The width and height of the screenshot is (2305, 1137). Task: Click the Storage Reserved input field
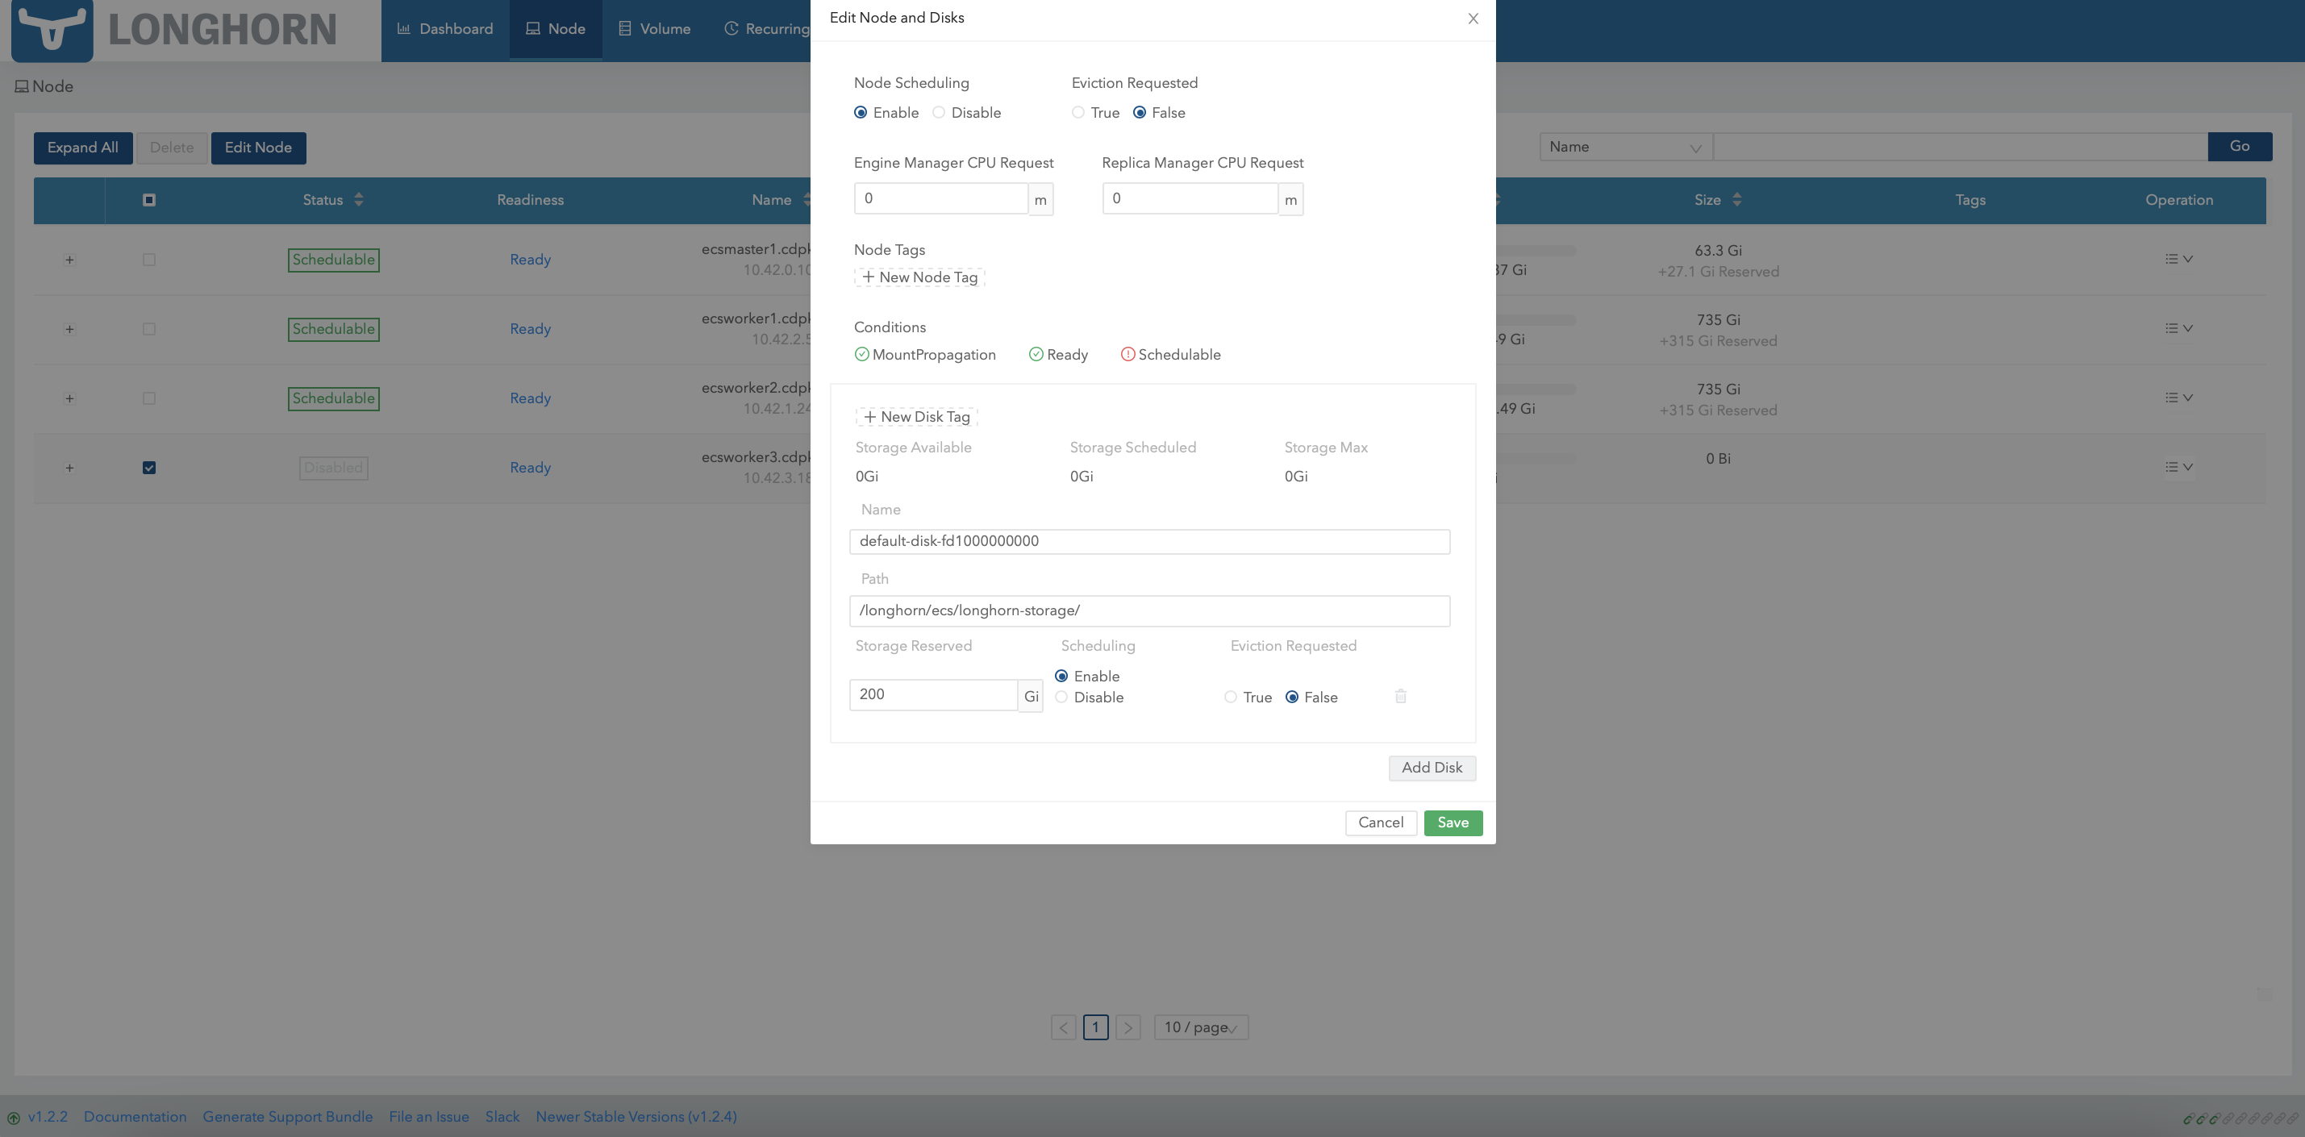pos(932,694)
